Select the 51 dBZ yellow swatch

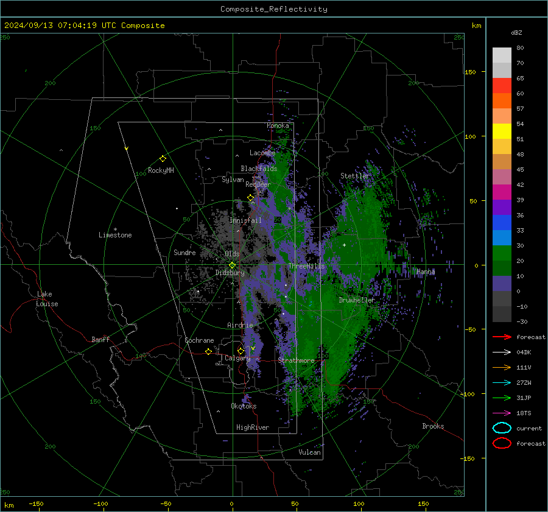(502, 132)
